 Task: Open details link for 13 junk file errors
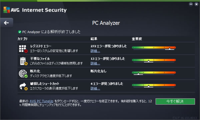pos(95,63)
